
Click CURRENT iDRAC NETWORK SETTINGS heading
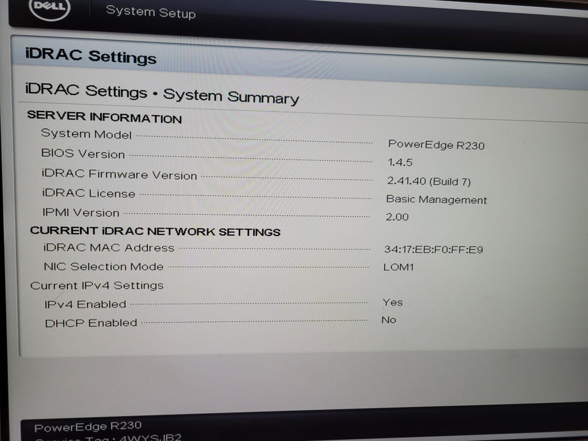pyautogui.click(x=155, y=231)
